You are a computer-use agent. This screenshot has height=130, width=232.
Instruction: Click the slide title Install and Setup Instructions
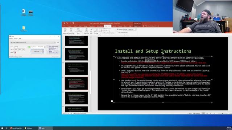[153, 51]
